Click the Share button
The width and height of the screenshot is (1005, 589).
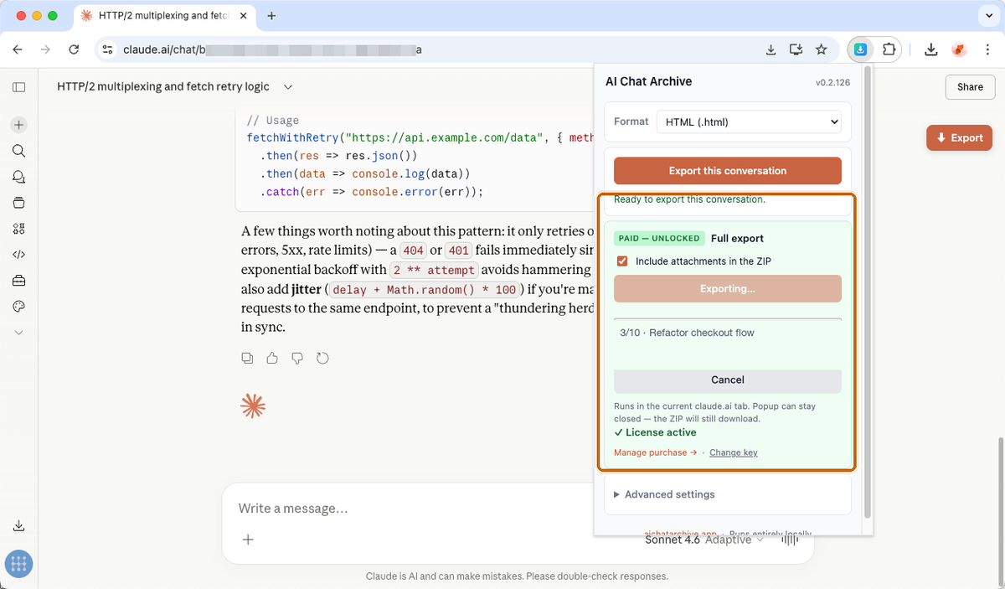tap(970, 87)
